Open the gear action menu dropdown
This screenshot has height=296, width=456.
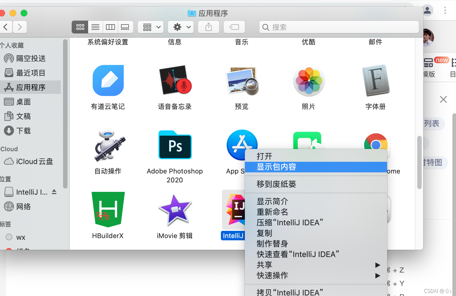pos(181,27)
